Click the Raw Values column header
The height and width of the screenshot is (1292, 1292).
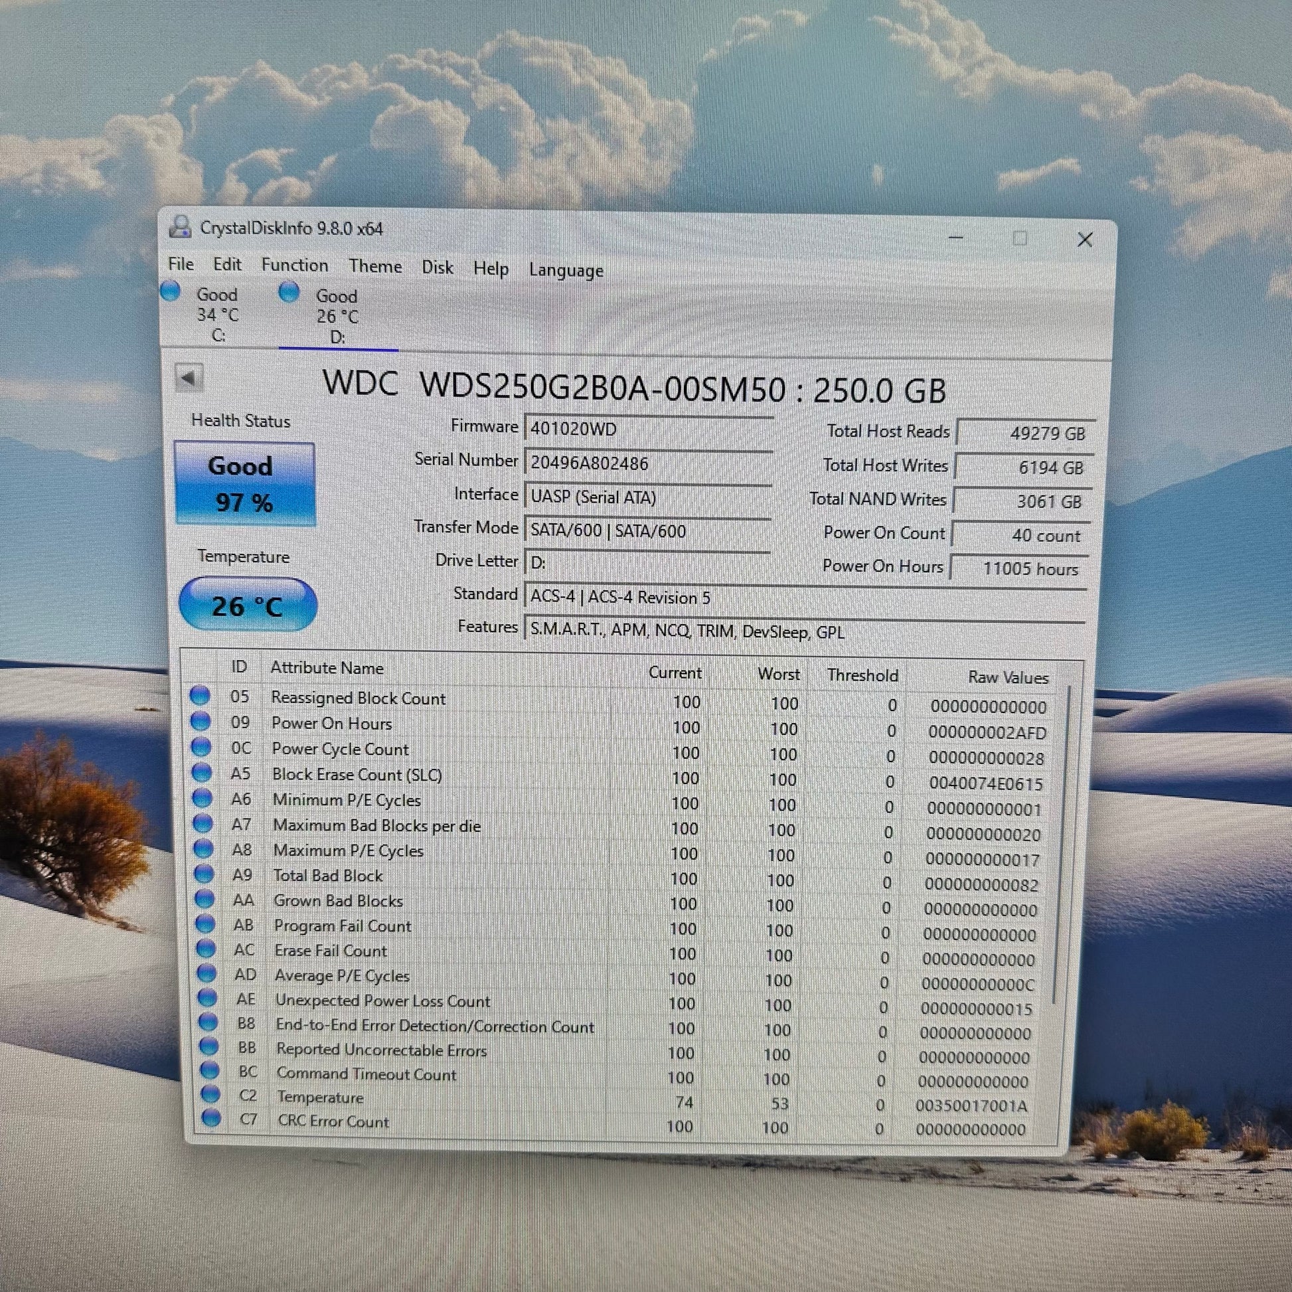point(1008,677)
